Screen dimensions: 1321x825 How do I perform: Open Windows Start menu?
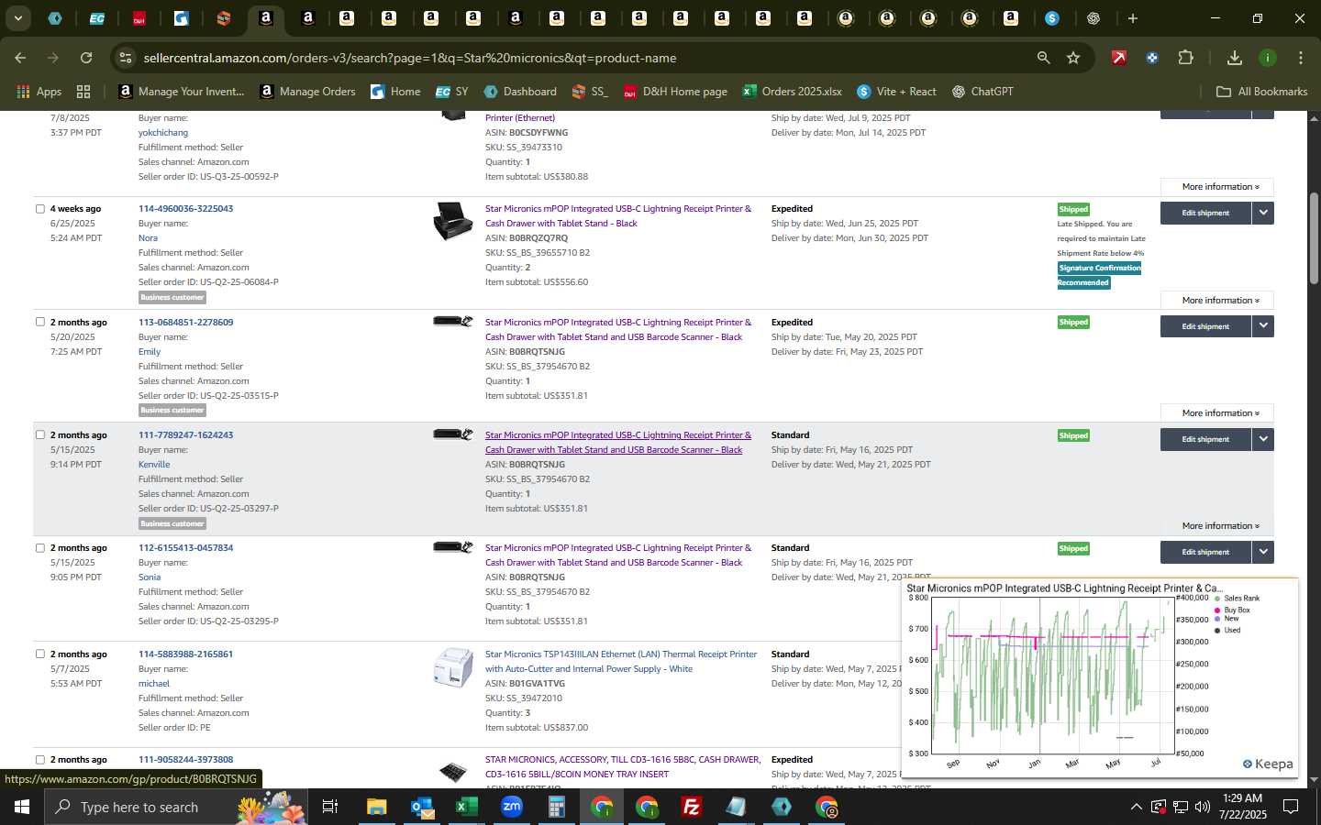coord(22,807)
